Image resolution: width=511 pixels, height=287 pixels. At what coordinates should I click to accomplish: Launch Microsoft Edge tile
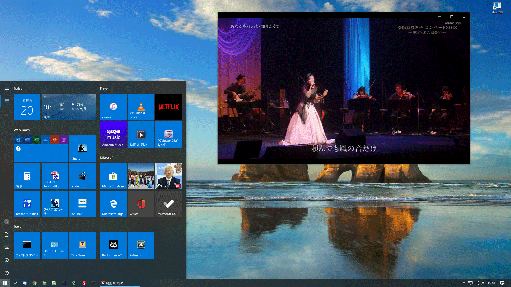(x=113, y=204)
